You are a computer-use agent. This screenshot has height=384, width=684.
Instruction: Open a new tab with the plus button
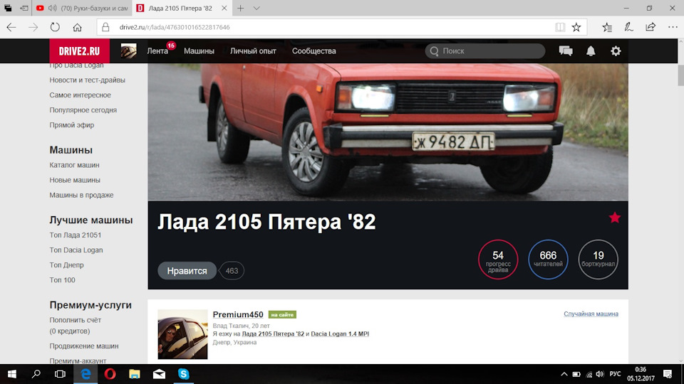pyautogui.click(x=240, y=9)
